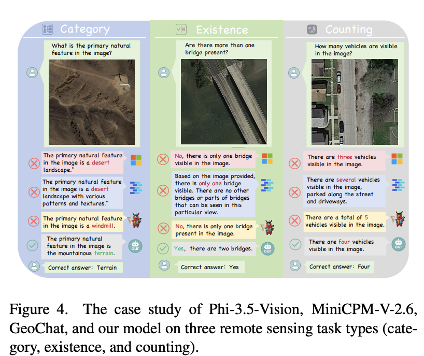Click the answer 'only one bridge present in the image'
Viewport: 424px width, 356px height.
214,230
